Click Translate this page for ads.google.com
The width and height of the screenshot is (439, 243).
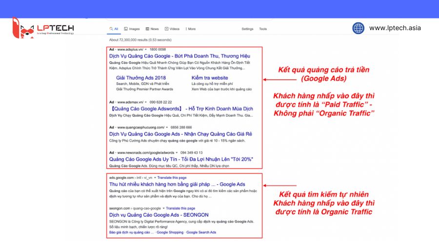click(172, 177)
